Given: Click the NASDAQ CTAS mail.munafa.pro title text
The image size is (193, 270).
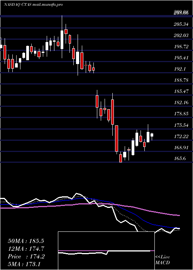Looking at the screenshot, I should pyautogui.click(x=33, y=5).
